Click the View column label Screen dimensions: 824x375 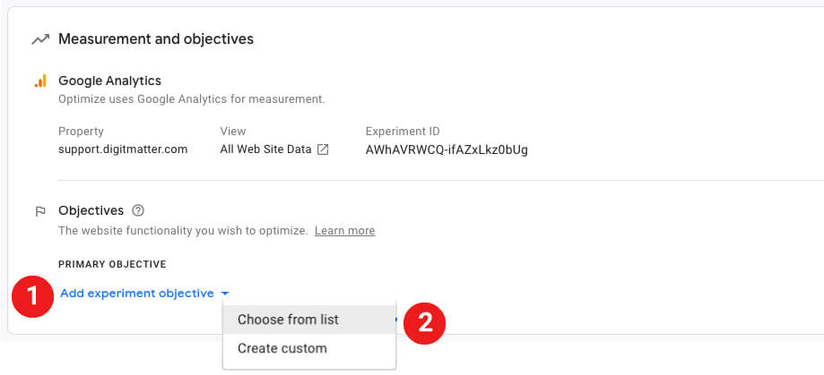point(233,132)
